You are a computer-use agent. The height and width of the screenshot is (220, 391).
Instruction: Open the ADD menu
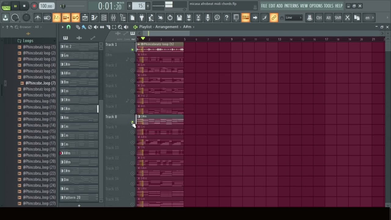[280, 6]
